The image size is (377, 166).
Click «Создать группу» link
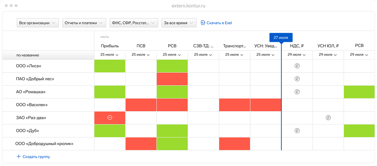click(x=36, y=157)
